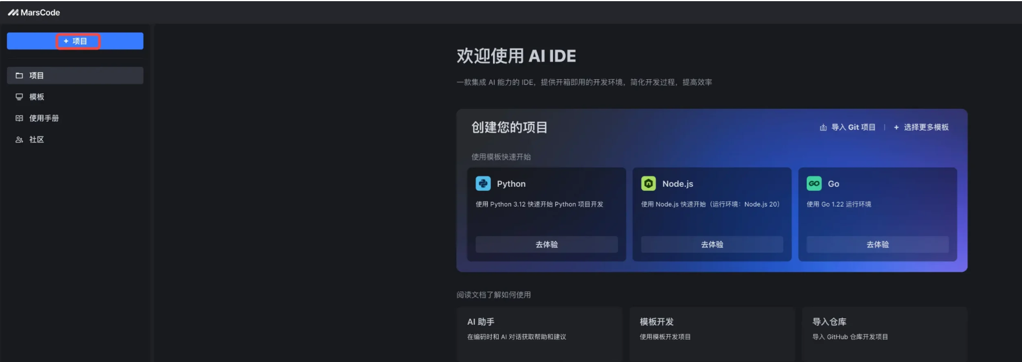Click the plus icon before 选择更多模板
This screenshot has width=1022, height=362.
point(896,127)
